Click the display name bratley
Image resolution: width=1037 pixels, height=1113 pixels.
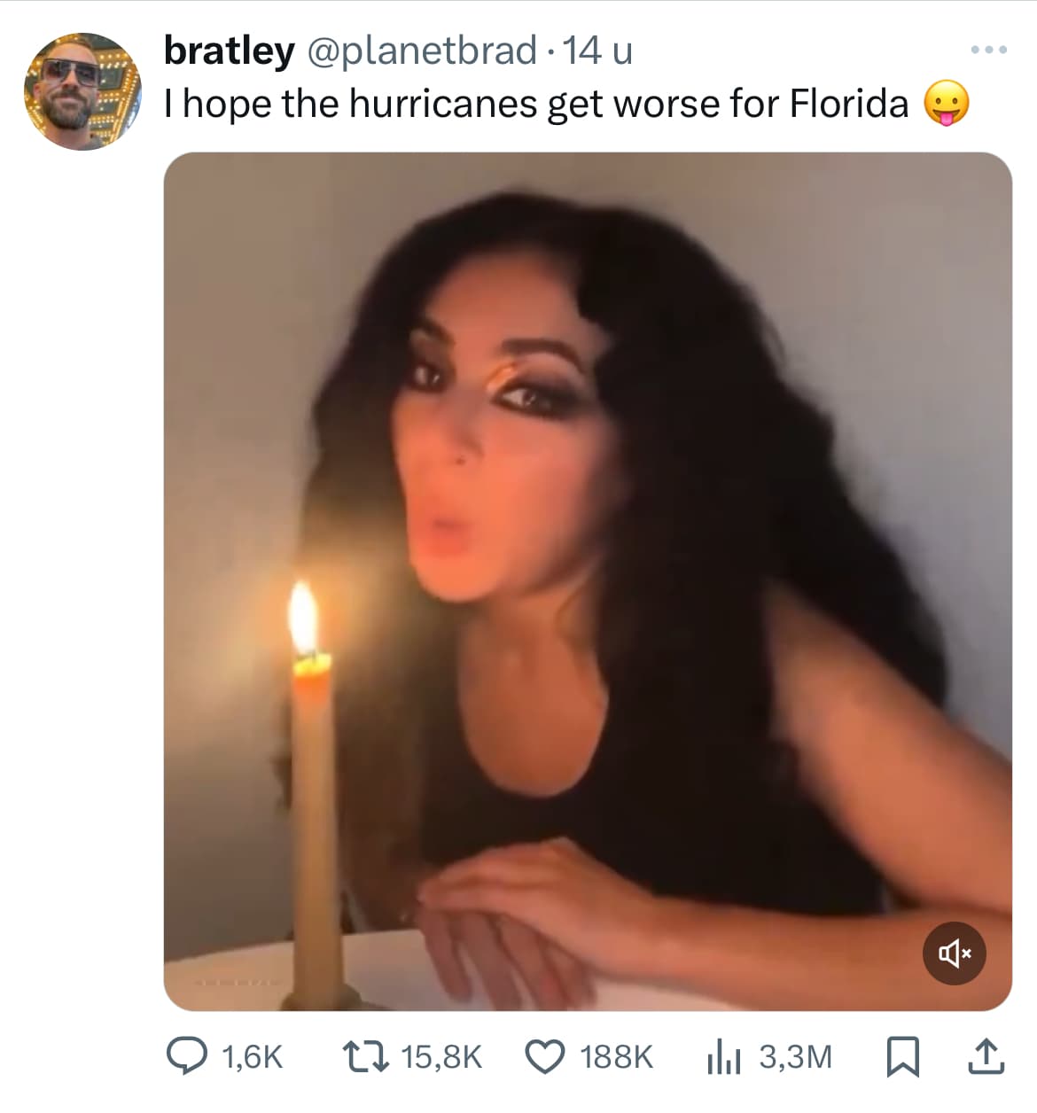[230, 51]
